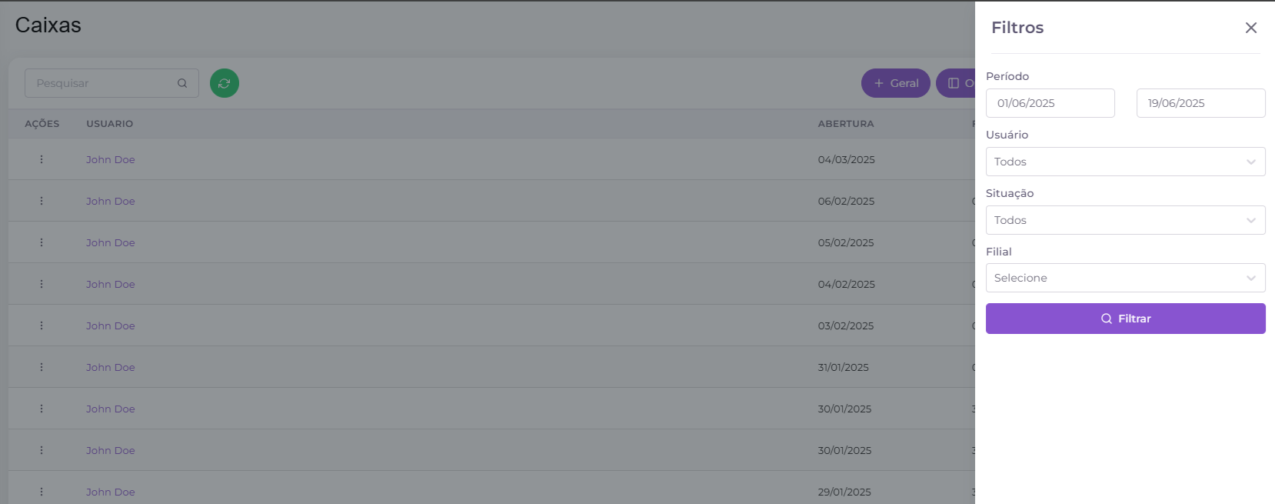
Task: Open actions menu for the 29/01/2025 row
Action: pos(42,492)
